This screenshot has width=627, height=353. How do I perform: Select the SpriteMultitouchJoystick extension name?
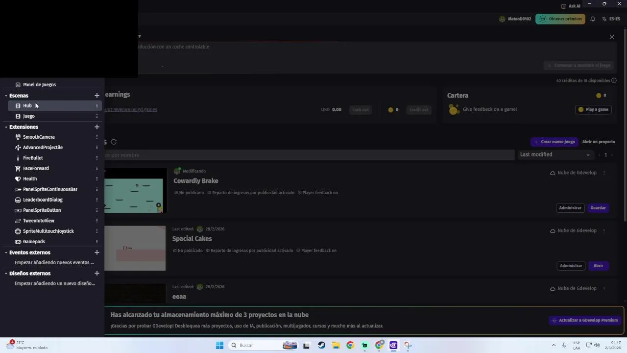pos(48,231)
